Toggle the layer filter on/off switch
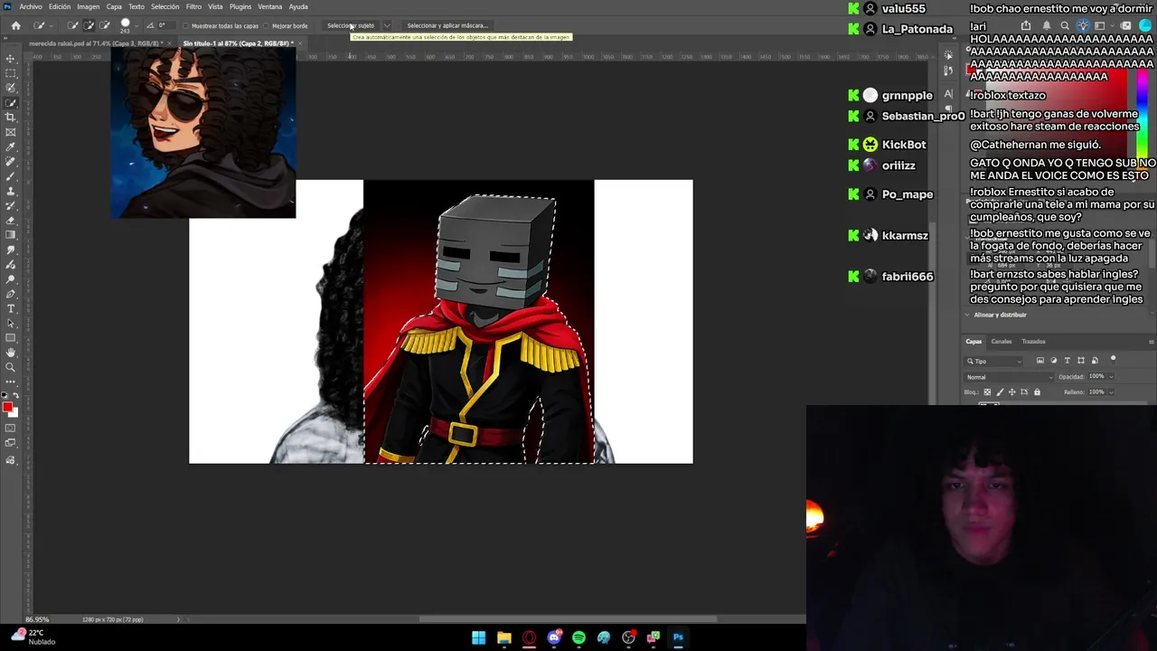The width and height of the screenshot is (1157, 651). pos(1113,360)
